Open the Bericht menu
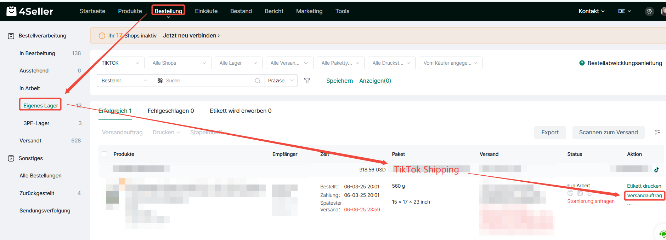Image resolution: width=666 pixels, height=240 pixels. [x=274, y=11]
